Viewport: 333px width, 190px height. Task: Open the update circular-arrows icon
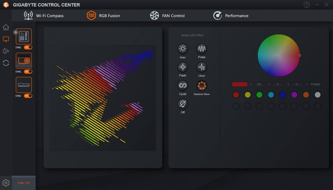coord(6,63)
